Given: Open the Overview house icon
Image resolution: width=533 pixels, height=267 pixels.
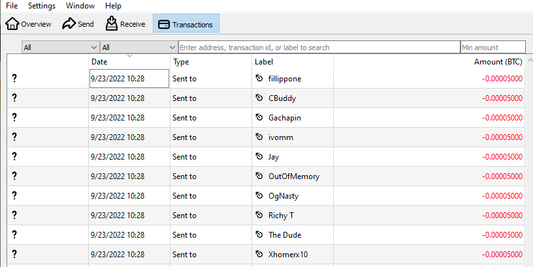Looking at the screenshot, I should pyautogui.click(x=12, y=23).
